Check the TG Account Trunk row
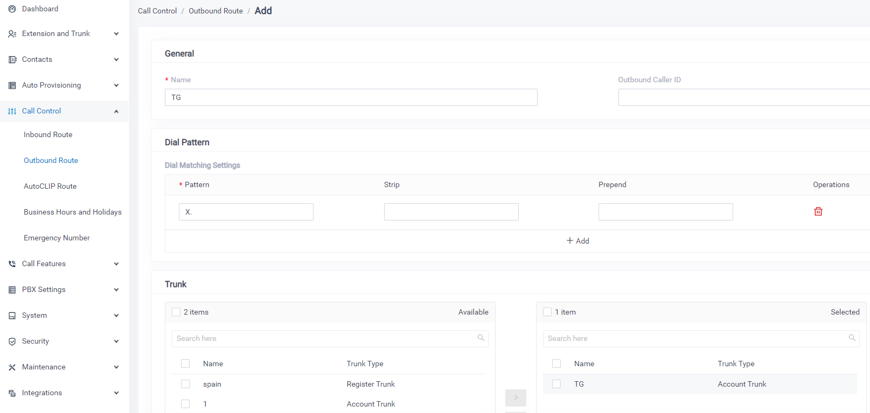The height and width of the screenshot is (413, 870). [556, 384]
